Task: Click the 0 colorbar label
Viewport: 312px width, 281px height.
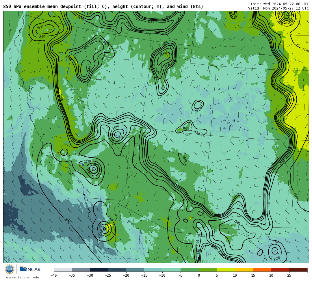Action: click(198, 276)
